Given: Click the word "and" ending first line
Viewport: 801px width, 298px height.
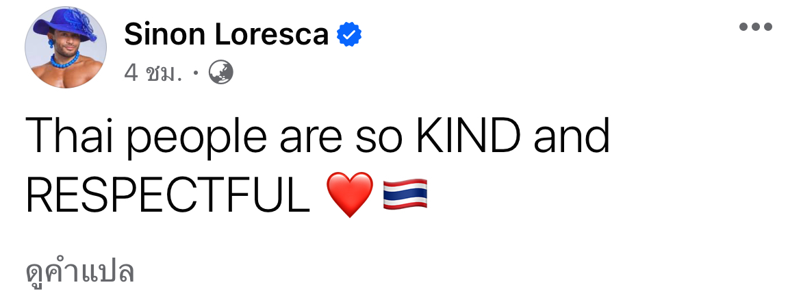Looking at the screenshot, I should [x=572, y=137].
